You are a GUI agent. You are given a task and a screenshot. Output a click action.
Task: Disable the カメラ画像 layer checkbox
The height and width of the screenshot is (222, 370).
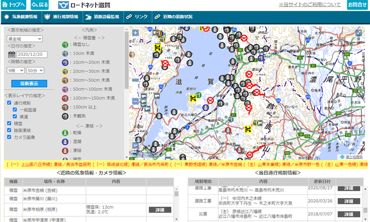coord(9,137)
